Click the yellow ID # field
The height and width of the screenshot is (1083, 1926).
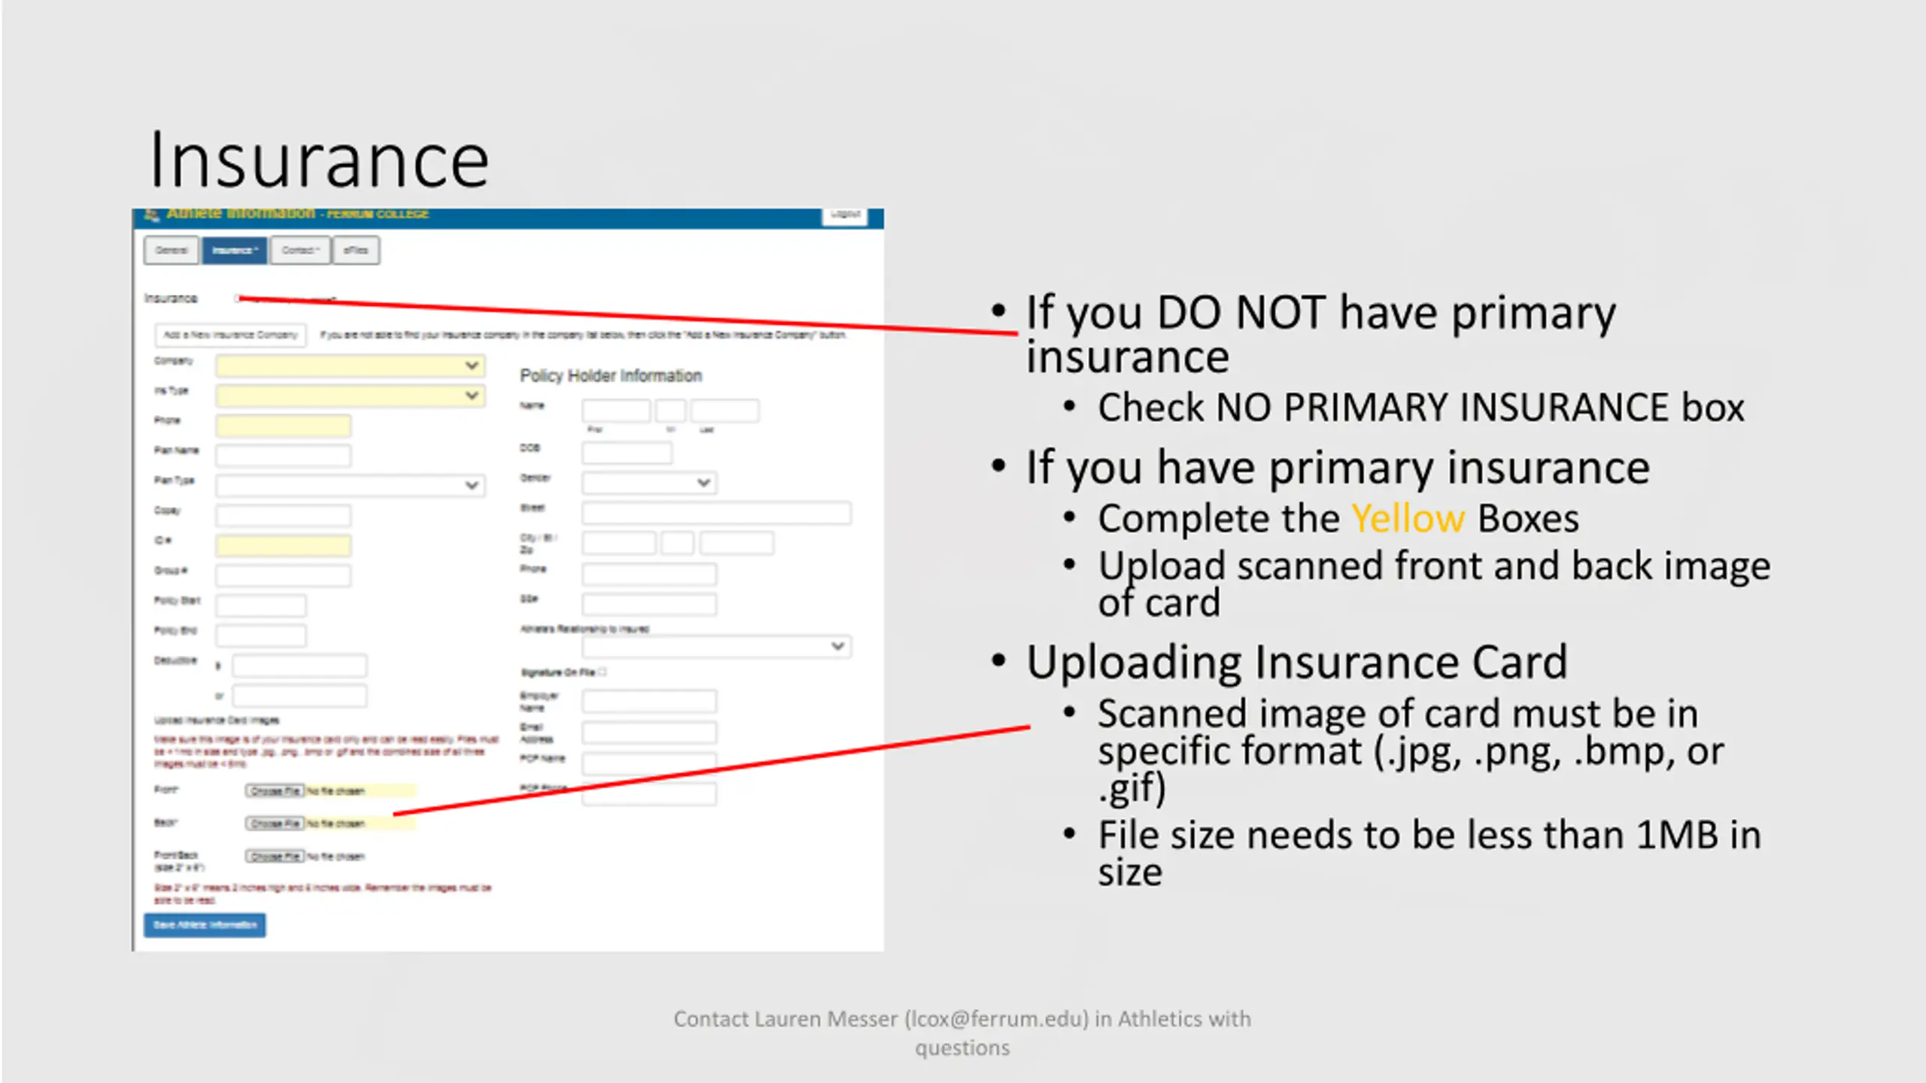(x=283, y=545)
